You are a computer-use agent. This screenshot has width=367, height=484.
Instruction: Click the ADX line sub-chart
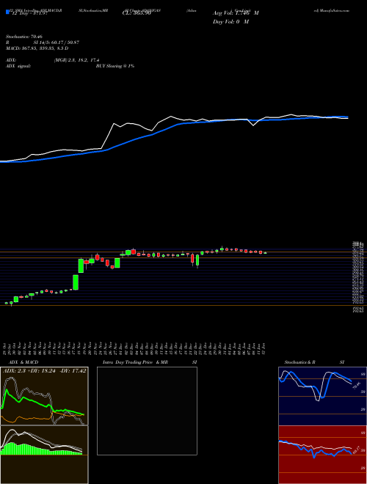pos(44,396)
